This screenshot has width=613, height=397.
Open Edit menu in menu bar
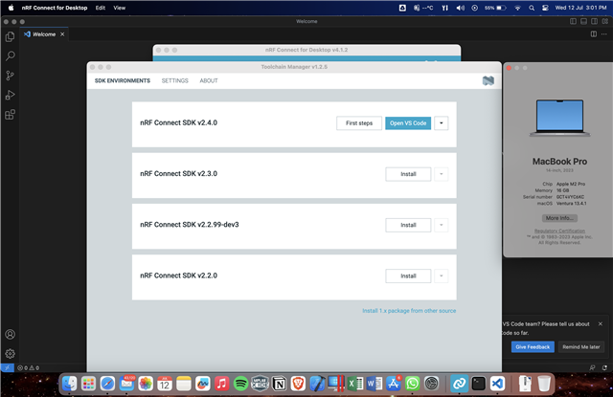tap(101, 8)
